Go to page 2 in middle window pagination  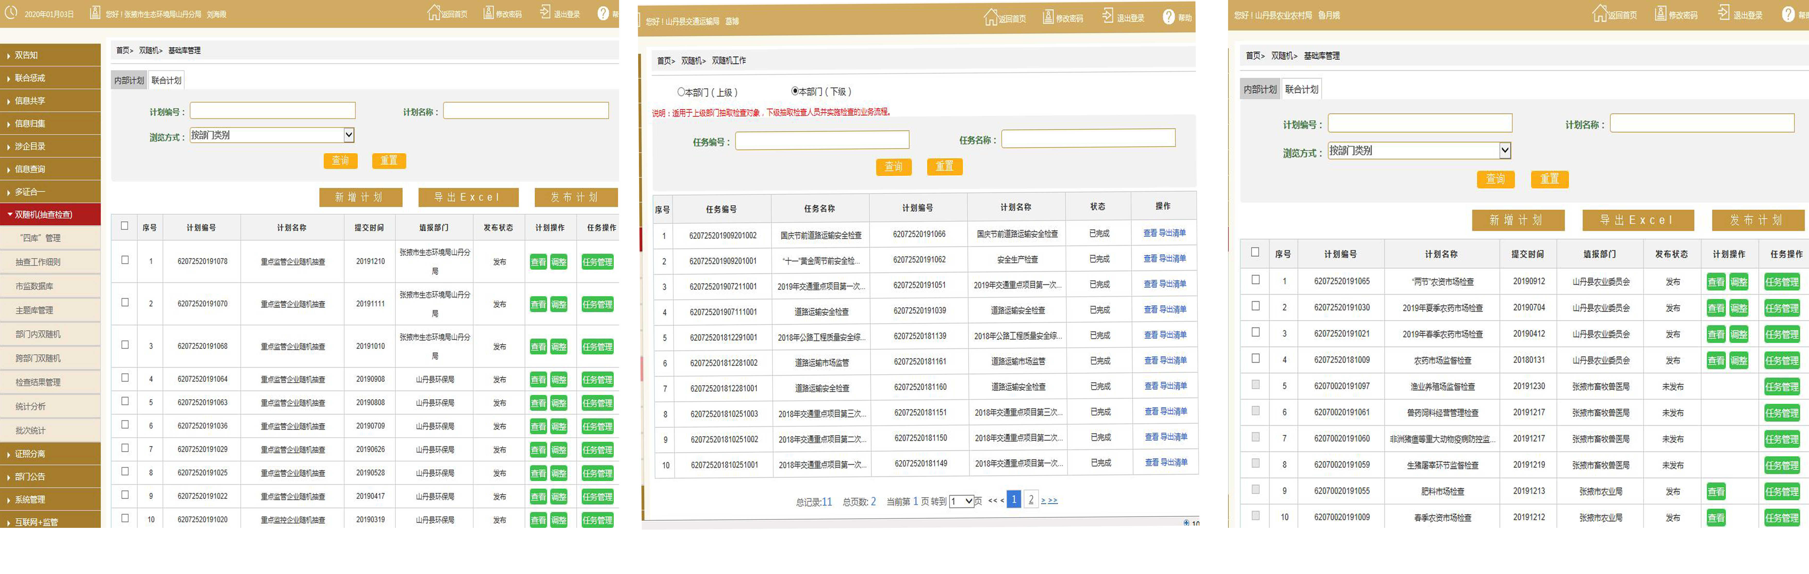click(1031, 500)
